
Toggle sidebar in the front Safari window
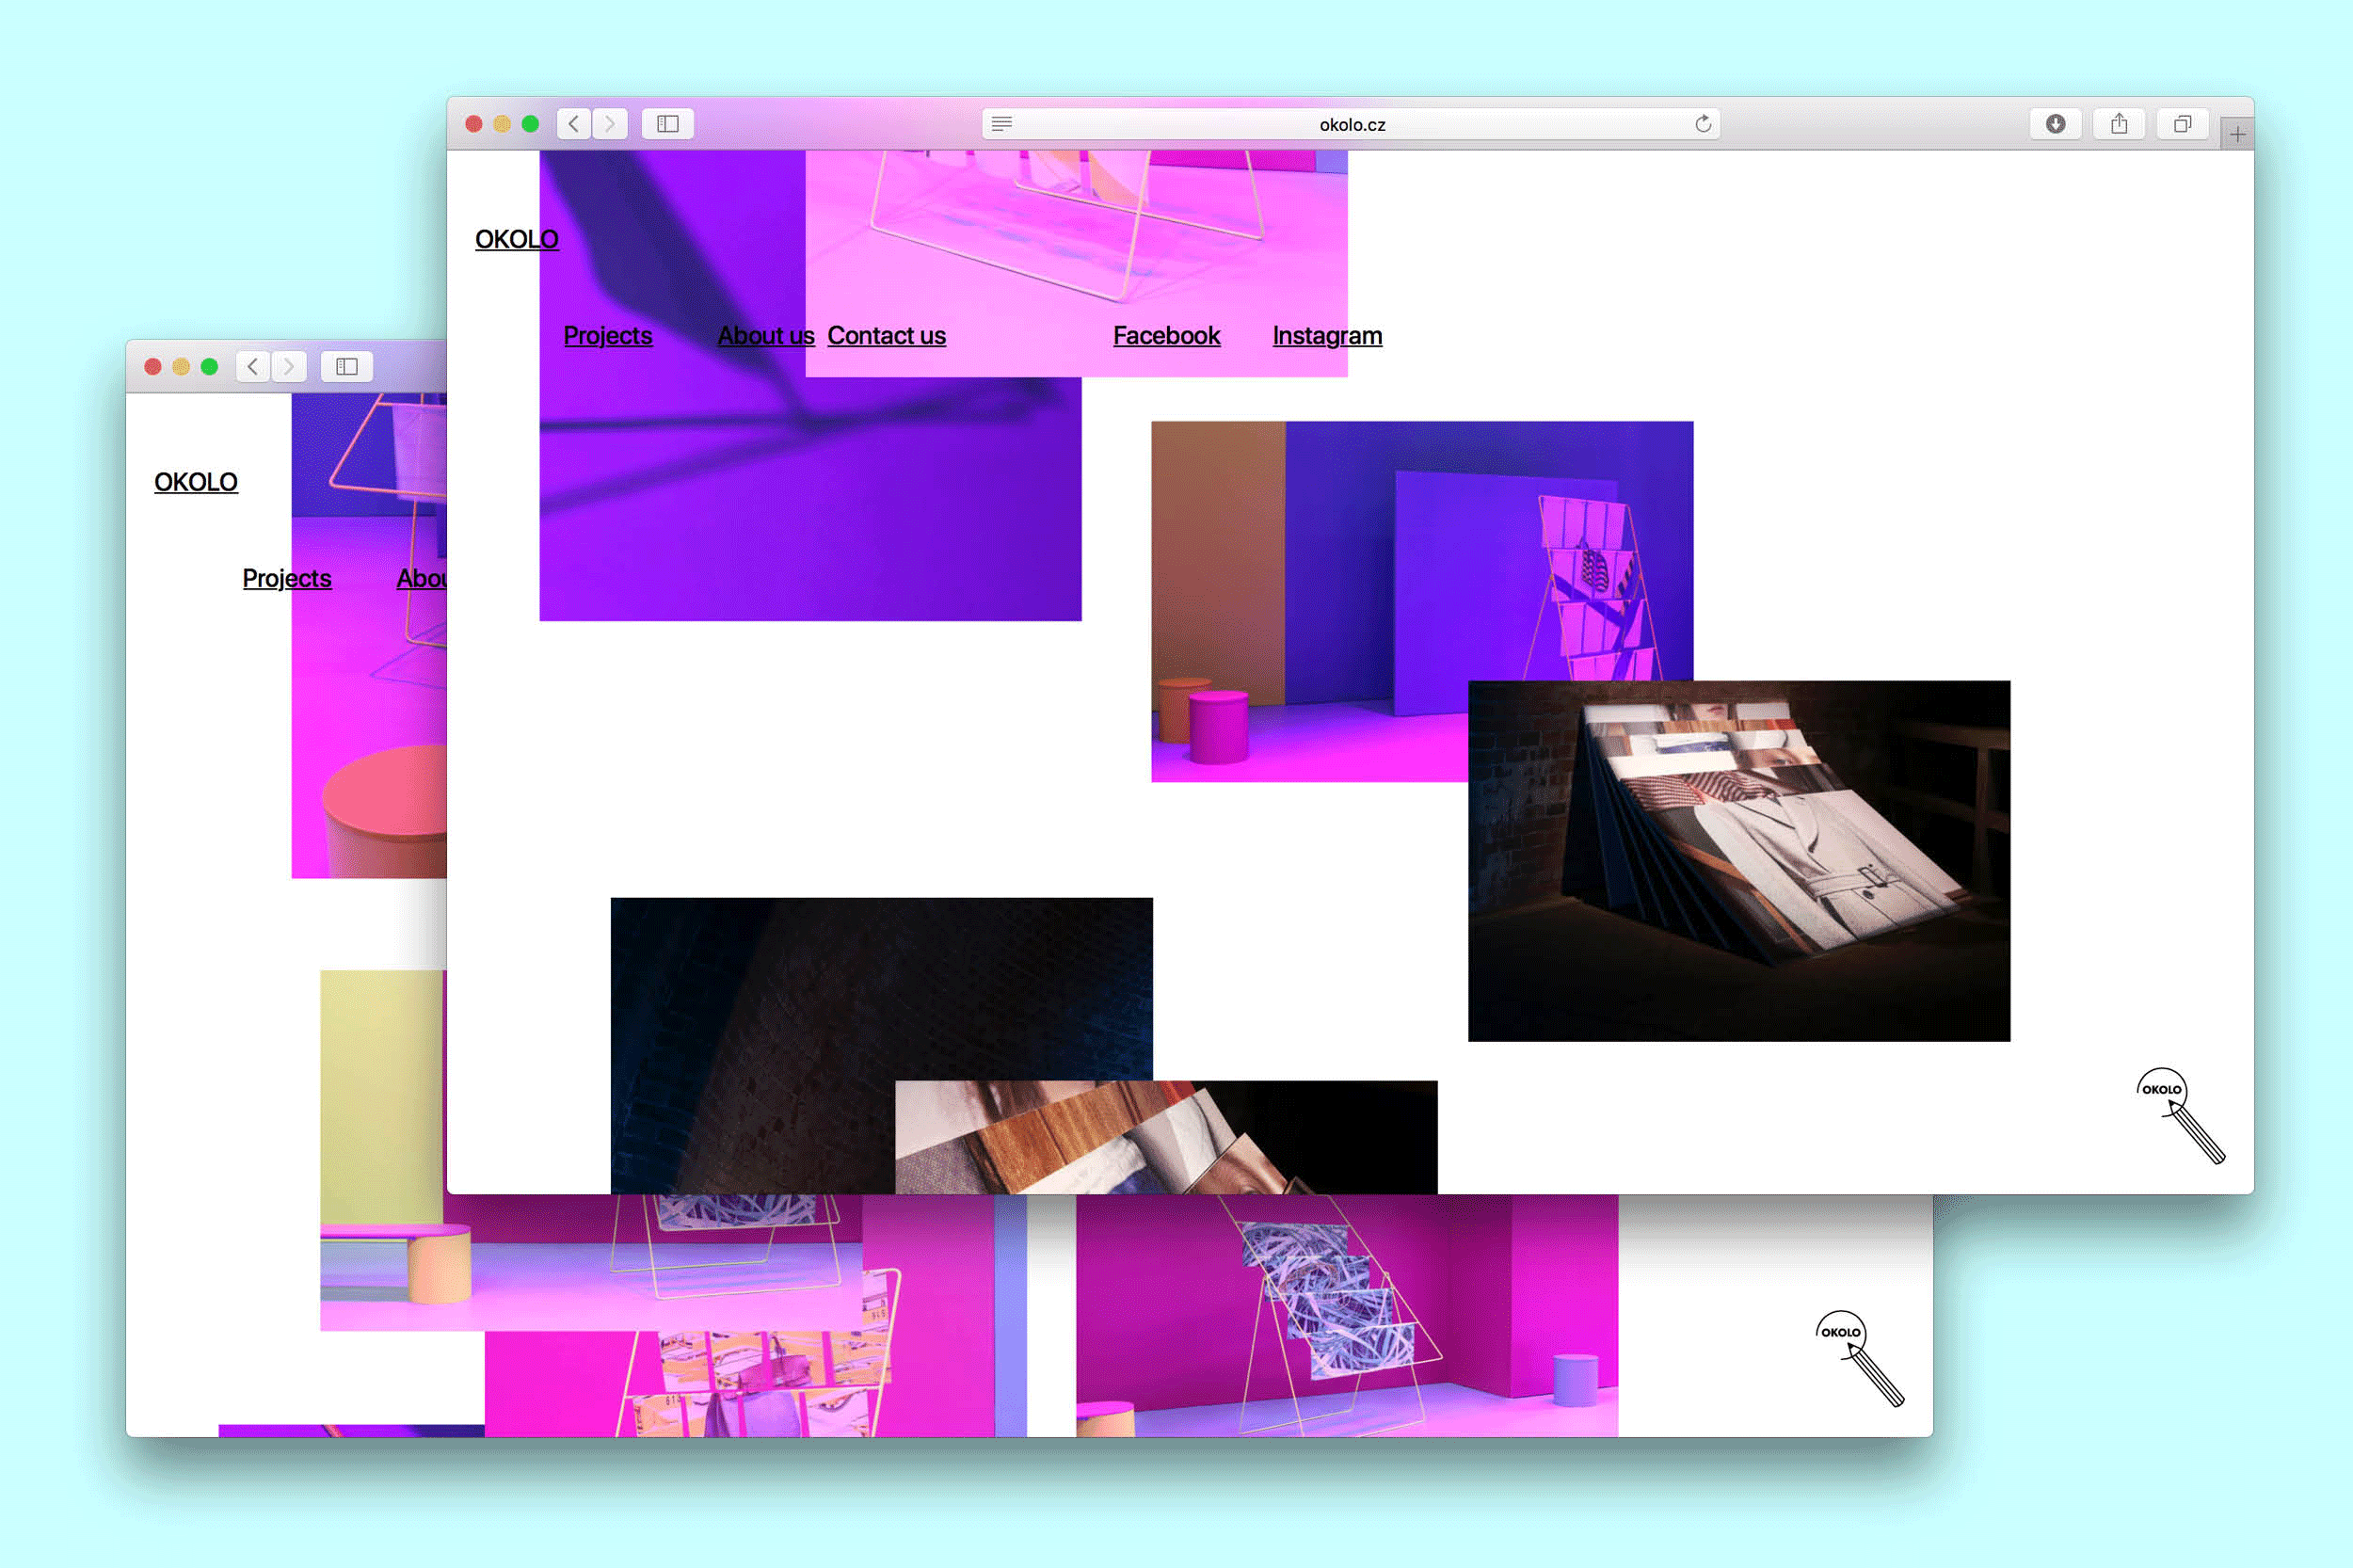[x=668, y=124]
